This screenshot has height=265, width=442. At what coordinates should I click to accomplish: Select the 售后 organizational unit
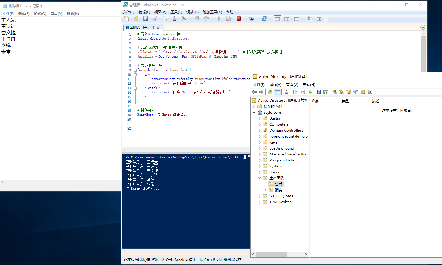click(276, 184)
